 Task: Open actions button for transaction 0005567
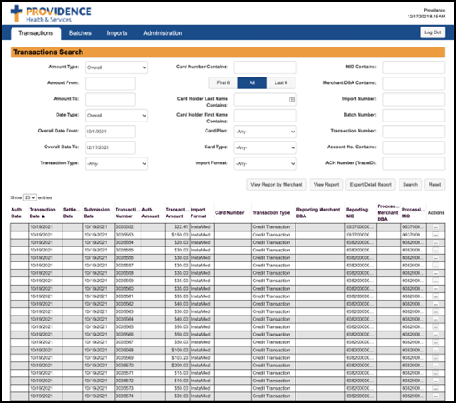pyautogui.click(x=435, y=342)
